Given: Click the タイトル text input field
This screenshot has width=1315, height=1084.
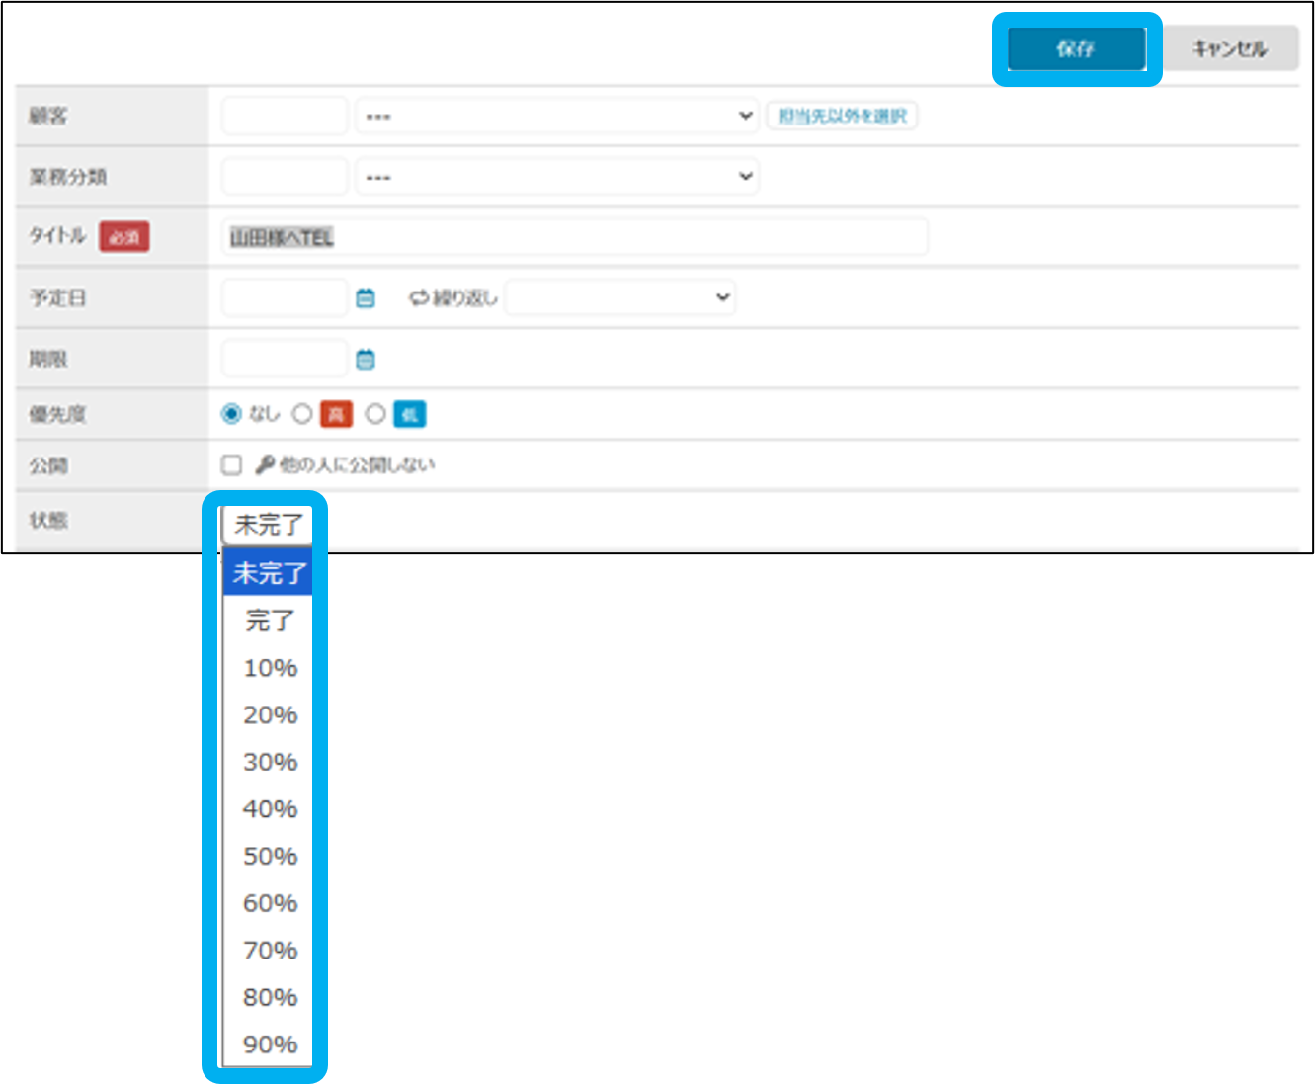Looking at the screenshot, I should coord(574,237).
